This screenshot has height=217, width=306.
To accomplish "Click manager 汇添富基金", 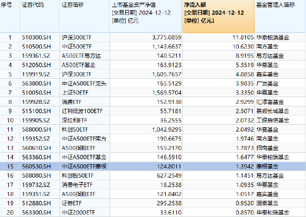I will pos(270,102).
